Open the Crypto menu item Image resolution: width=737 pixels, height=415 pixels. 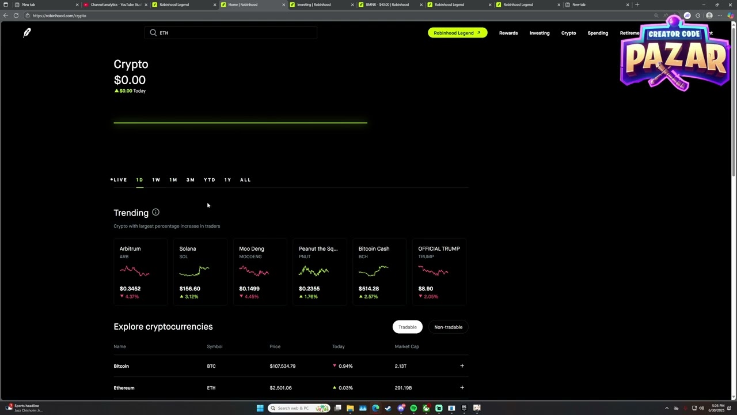(x=568, y=33)
